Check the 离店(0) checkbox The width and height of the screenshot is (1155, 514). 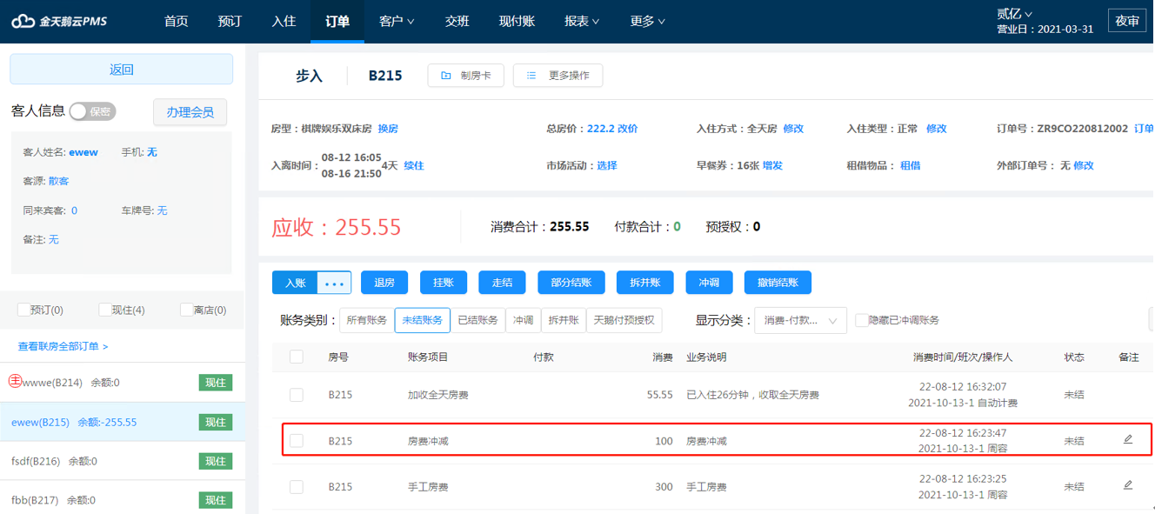(x=186, y=310)
